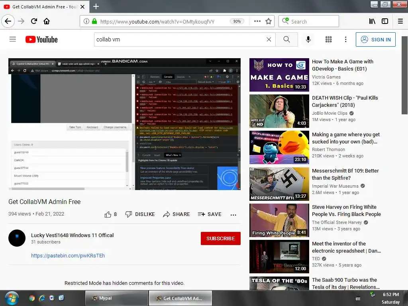The height and width of the screenshot is (306, 408).
Task: Open Messerschmitt Bf 109 video title
Action: tap(345, 175)
